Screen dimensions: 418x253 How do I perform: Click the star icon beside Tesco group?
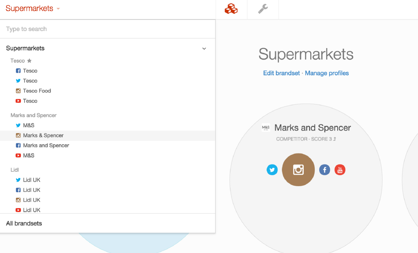pos(29,61)
